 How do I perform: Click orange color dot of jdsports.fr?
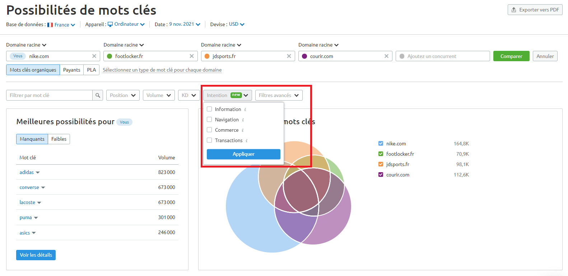[207, 56]
